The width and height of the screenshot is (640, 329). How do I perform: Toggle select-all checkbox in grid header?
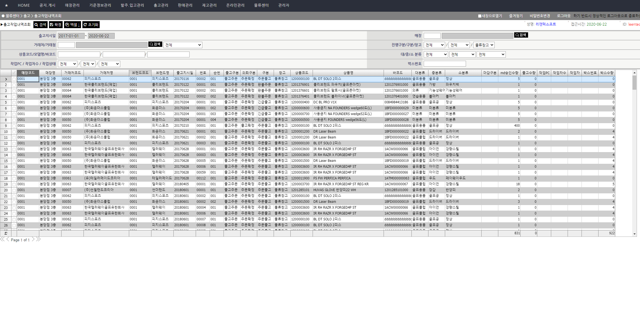pos(14,73)
